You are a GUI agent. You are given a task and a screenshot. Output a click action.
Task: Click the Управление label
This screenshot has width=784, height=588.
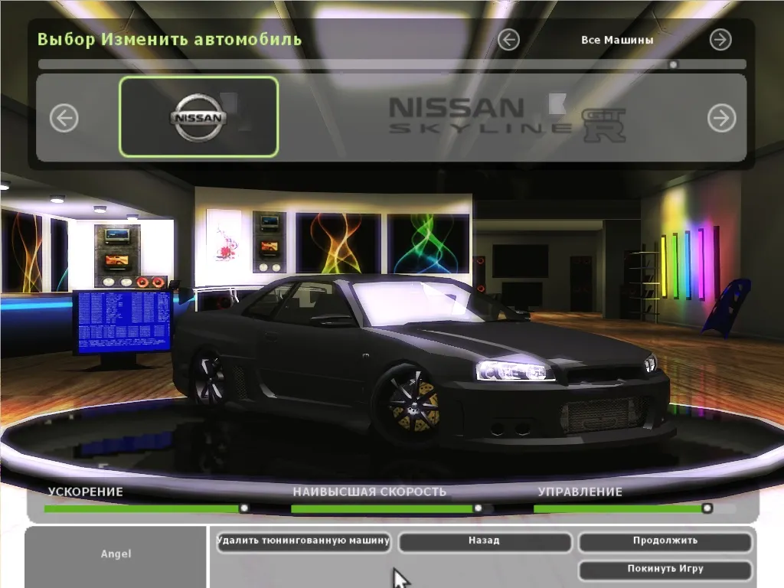tap(580, 492)
